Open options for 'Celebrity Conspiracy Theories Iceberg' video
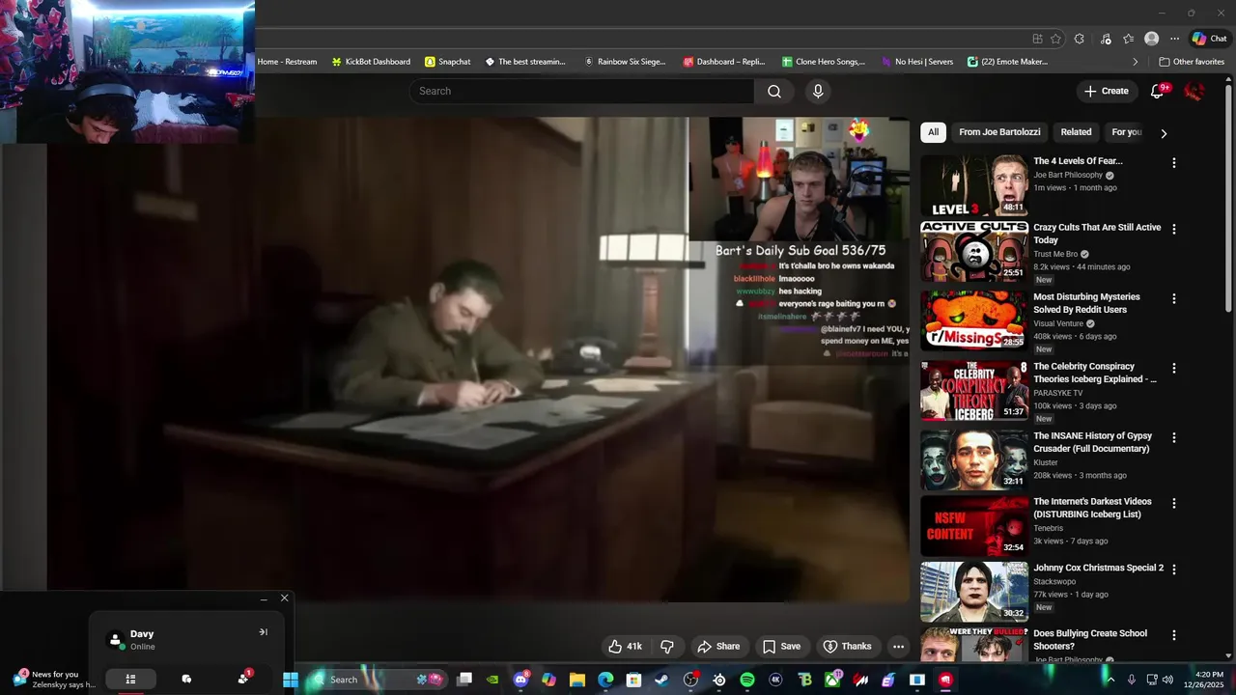The height and width of the screenshot is (695, 1236). (1174, 369)
